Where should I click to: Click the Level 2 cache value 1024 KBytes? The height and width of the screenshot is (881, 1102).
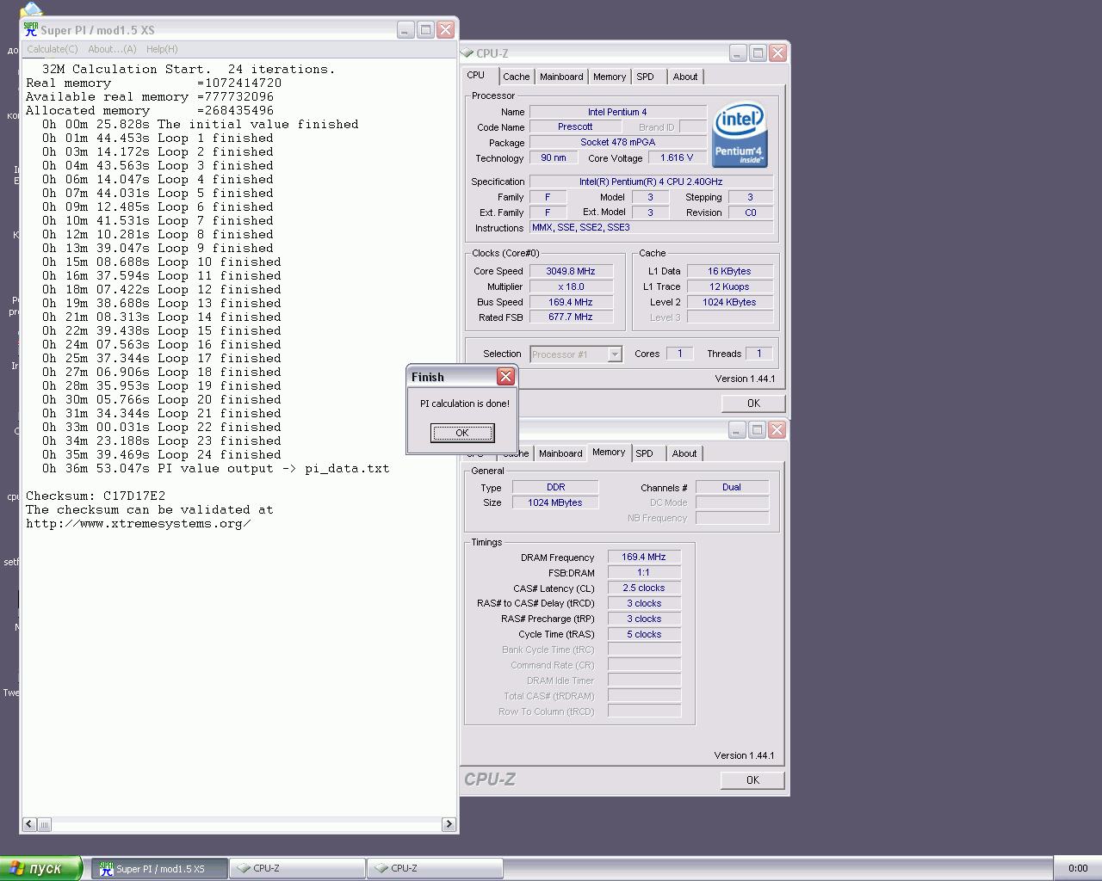(x=729, y=302)
